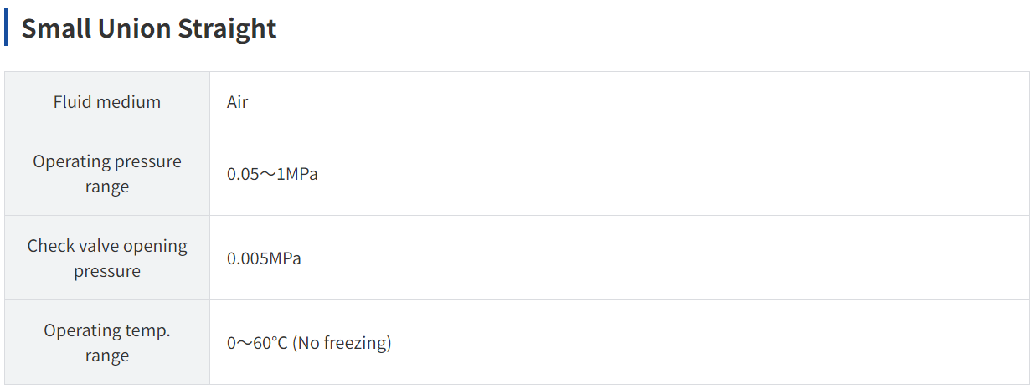This screenshot has height=389, width=1035.
Task: Click the word Fluid in first row
Action: click(x=72, y=102)
